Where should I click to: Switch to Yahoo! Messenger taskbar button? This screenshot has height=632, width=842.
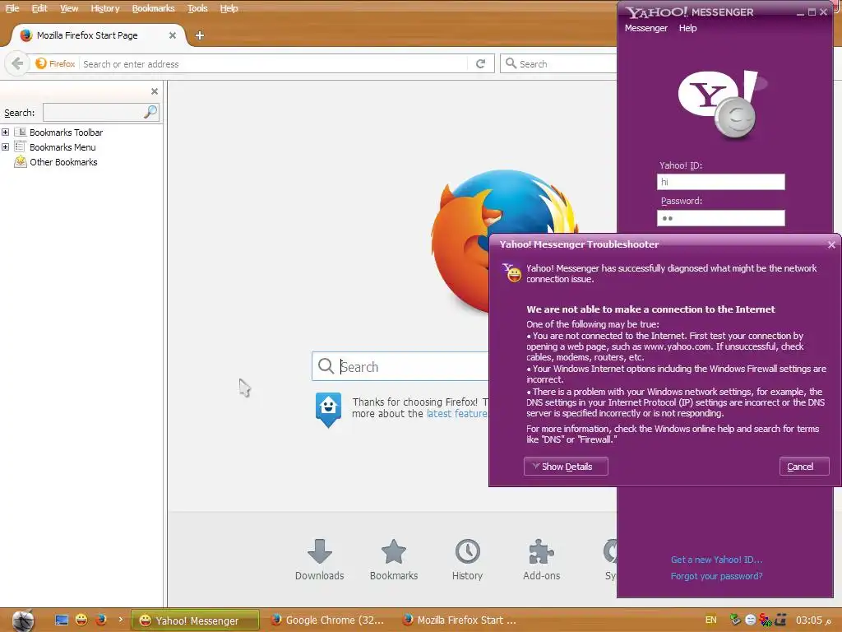coord(195,620)
